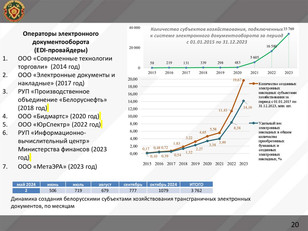The width and height of the screenshot is (308, 231).
Task: Click the table cell with value '777'
Action: coord(133,190)
